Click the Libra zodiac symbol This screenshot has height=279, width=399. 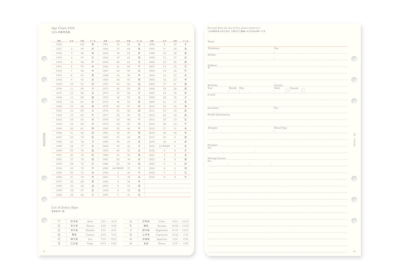coord(130,221)
